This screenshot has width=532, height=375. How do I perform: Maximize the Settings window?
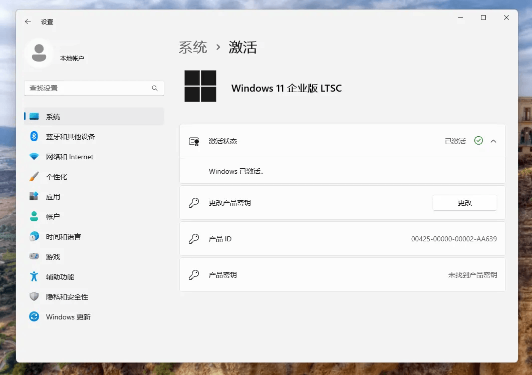click(483, 18)
